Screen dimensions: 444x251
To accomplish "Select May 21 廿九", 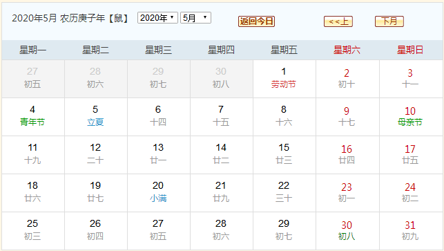I will 222,193.
